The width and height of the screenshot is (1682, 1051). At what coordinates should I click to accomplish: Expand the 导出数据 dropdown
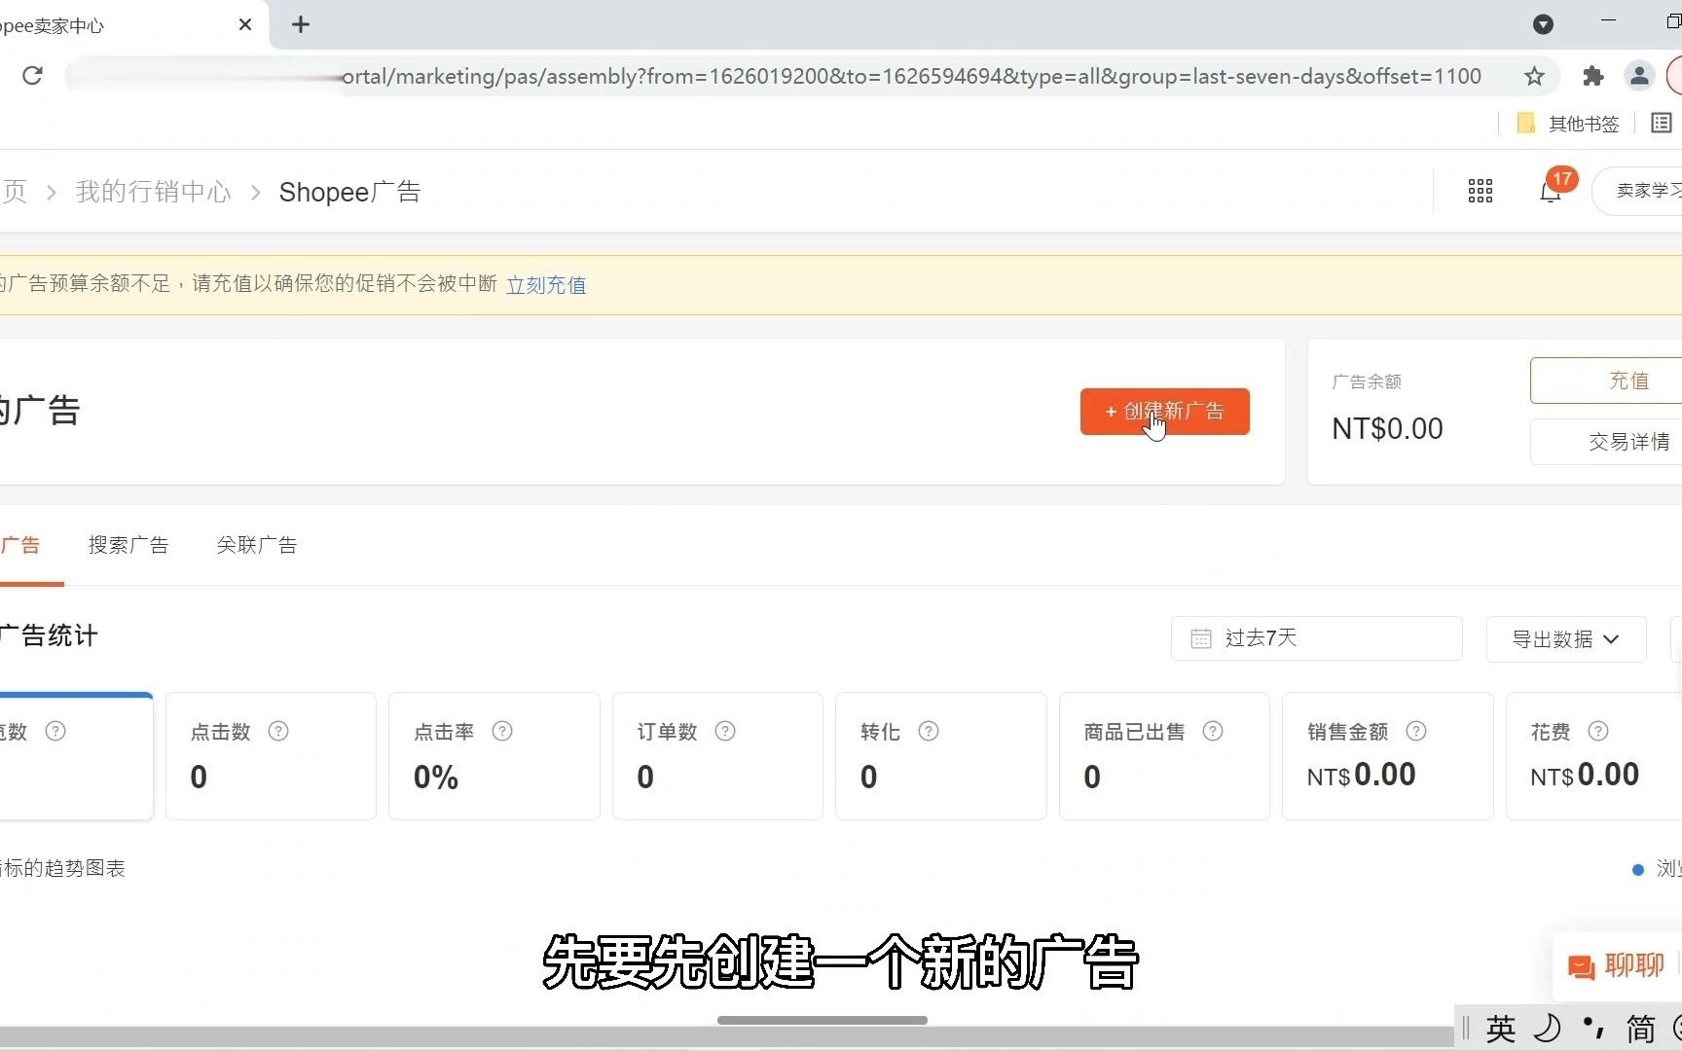pos(1565,639)
